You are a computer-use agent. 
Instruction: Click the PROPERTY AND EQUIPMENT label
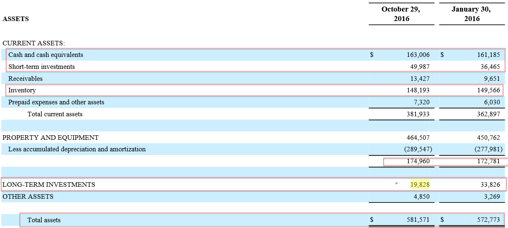pos(50,138)
